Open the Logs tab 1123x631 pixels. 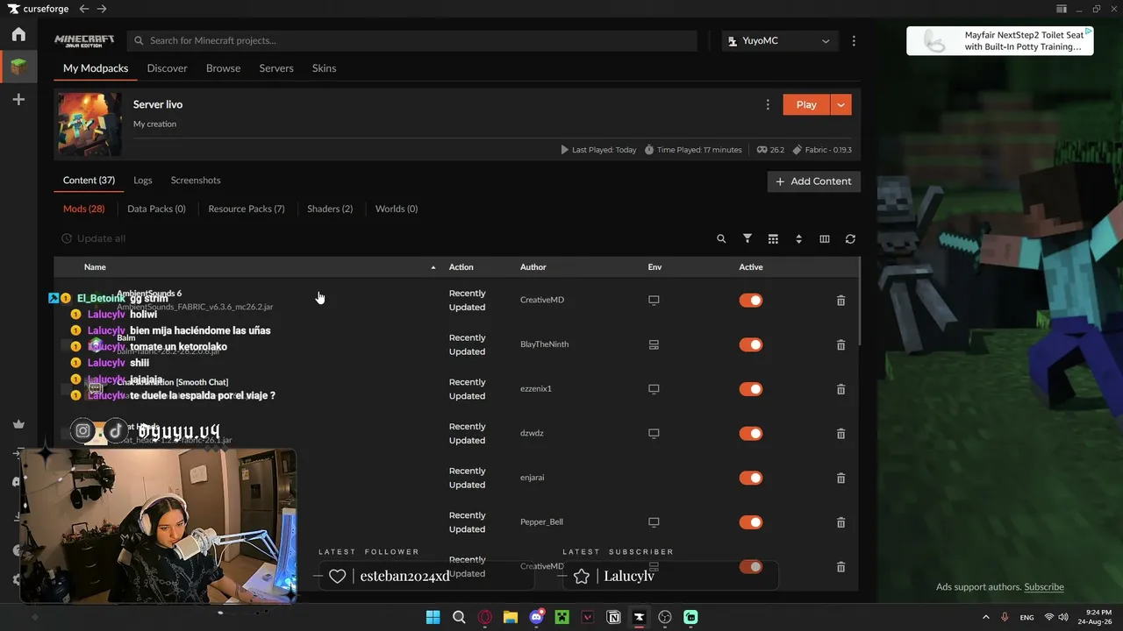coord(143,181)
